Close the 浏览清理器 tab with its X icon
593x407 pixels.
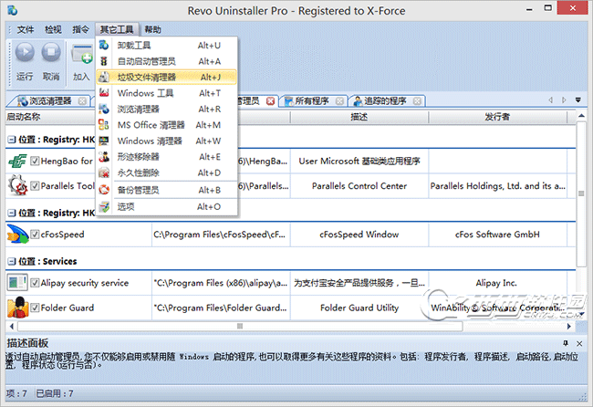81,101
